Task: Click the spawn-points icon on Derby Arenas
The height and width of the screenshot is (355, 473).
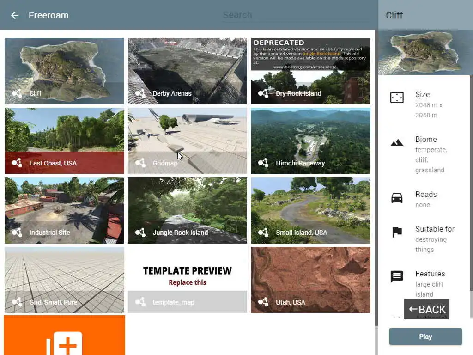Action: pos(140,93)
